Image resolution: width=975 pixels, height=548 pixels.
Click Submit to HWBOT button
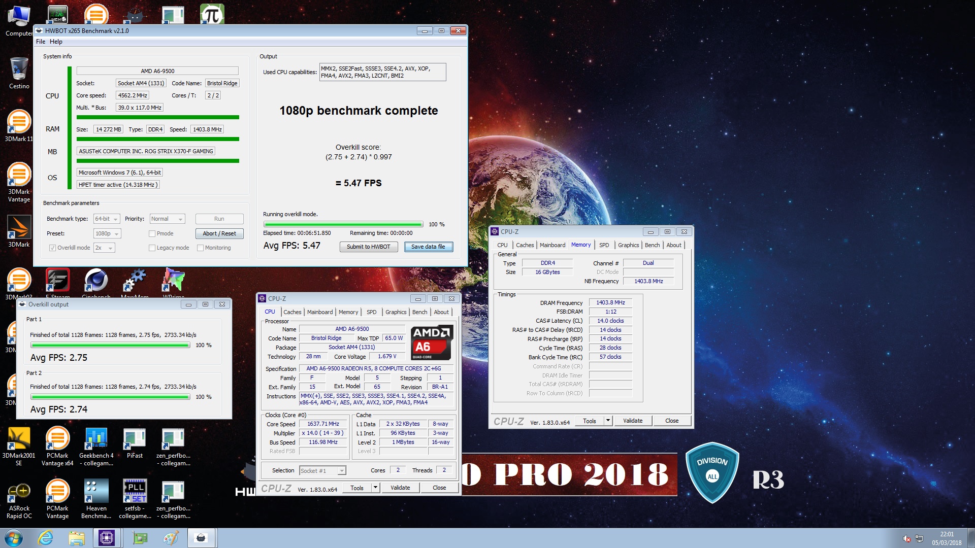(368, 247)
